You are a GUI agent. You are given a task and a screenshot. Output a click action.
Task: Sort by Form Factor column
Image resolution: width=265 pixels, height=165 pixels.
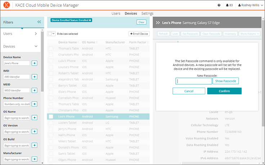click(x=139, y=42)
